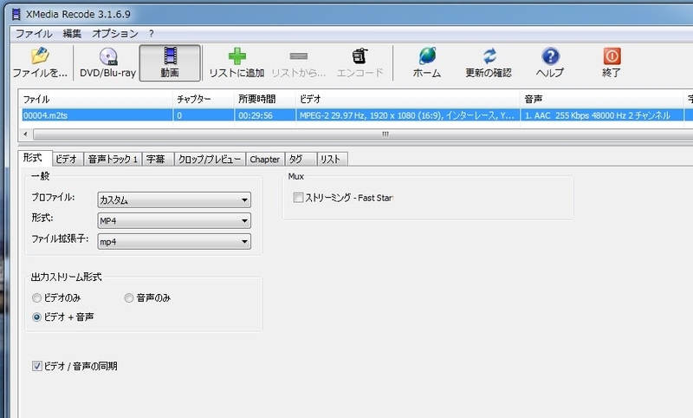
Task: Open the ファイル menu
Action: [34, 34]
